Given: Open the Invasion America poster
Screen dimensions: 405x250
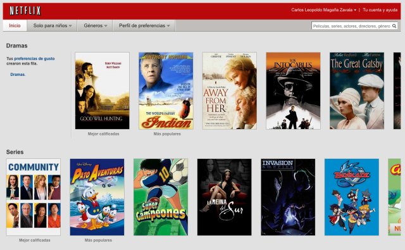Looking at the screenshot, I should pos(288,197).
